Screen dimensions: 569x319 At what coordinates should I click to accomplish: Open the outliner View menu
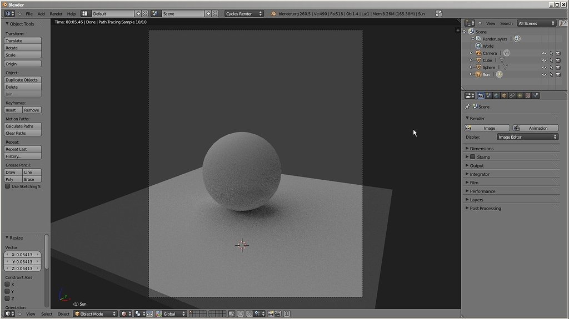coord(491,23)
